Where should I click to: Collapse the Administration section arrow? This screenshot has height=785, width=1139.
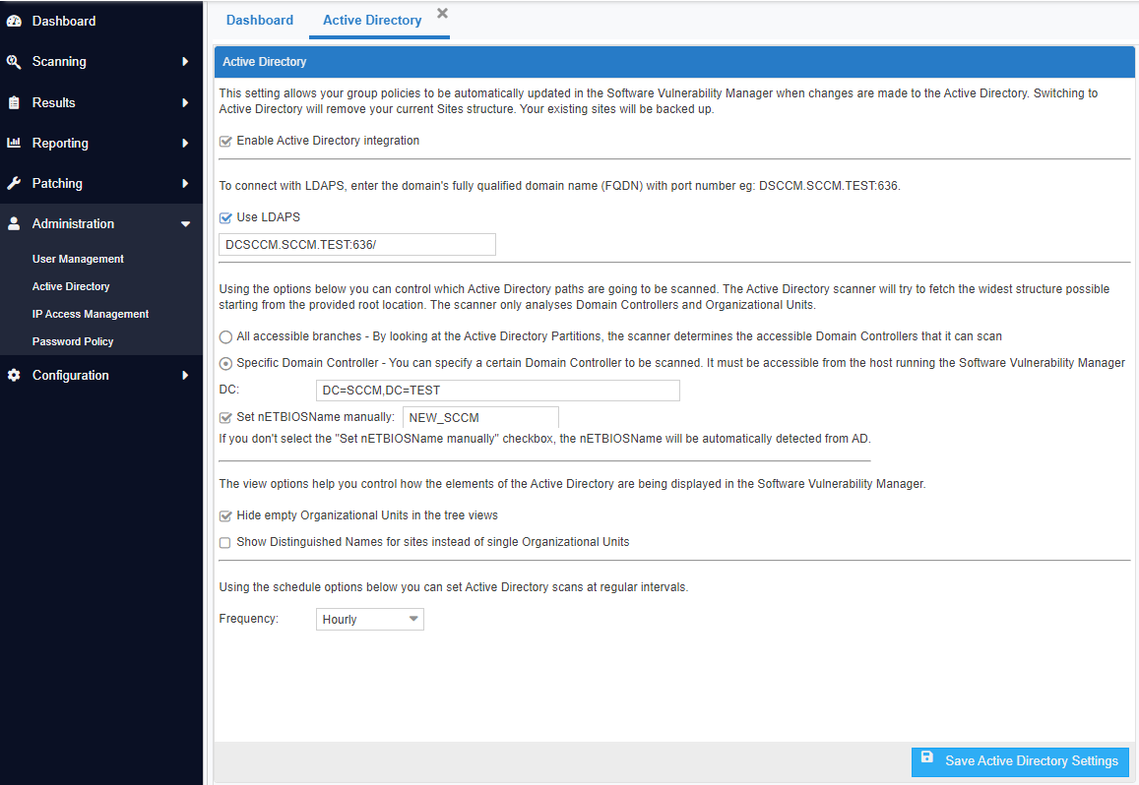click(x=185, y=224)
